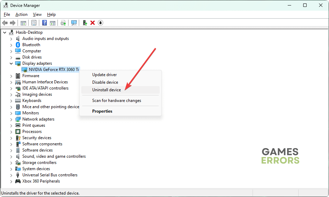
Task: Choose Disable device from context menu
Action: [120, 82]
